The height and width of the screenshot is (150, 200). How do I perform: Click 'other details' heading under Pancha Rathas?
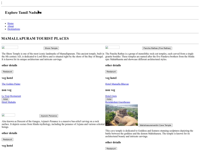(x=113, y=65)
